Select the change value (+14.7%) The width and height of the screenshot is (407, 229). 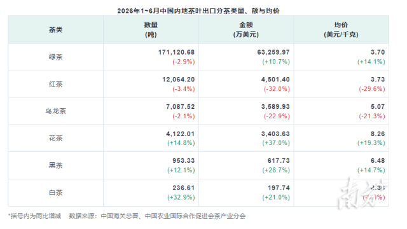tap(371, 170)
